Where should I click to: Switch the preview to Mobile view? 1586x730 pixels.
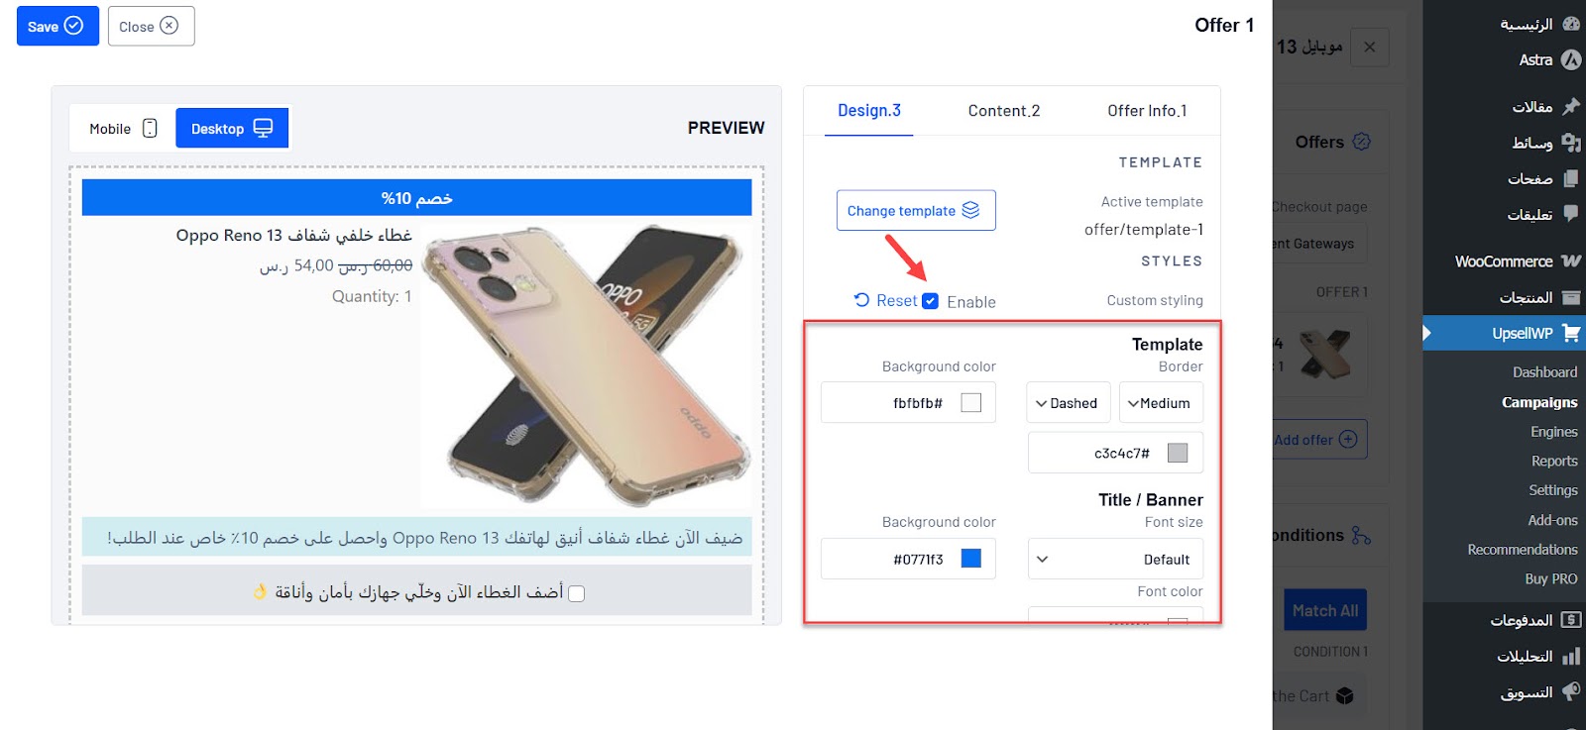(123, 128)
